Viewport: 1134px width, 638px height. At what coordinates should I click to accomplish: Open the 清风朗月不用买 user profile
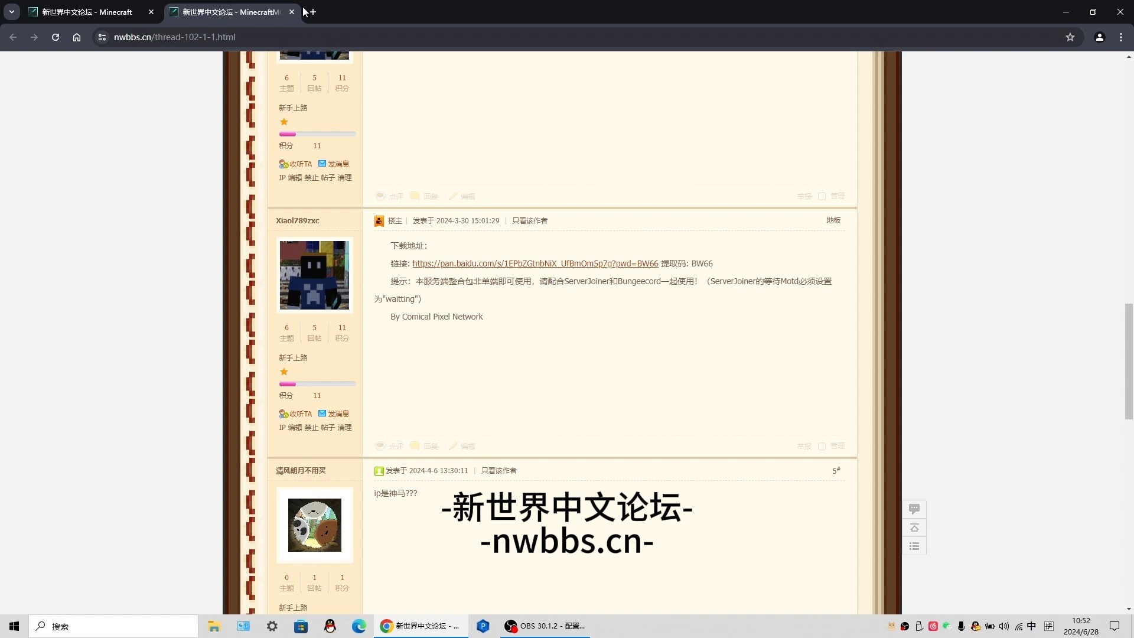pyautogui.click(x=301, y=470)
